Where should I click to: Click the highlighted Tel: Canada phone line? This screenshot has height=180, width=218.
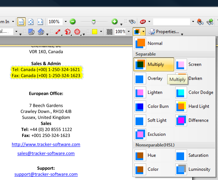(x=46, y=70)
